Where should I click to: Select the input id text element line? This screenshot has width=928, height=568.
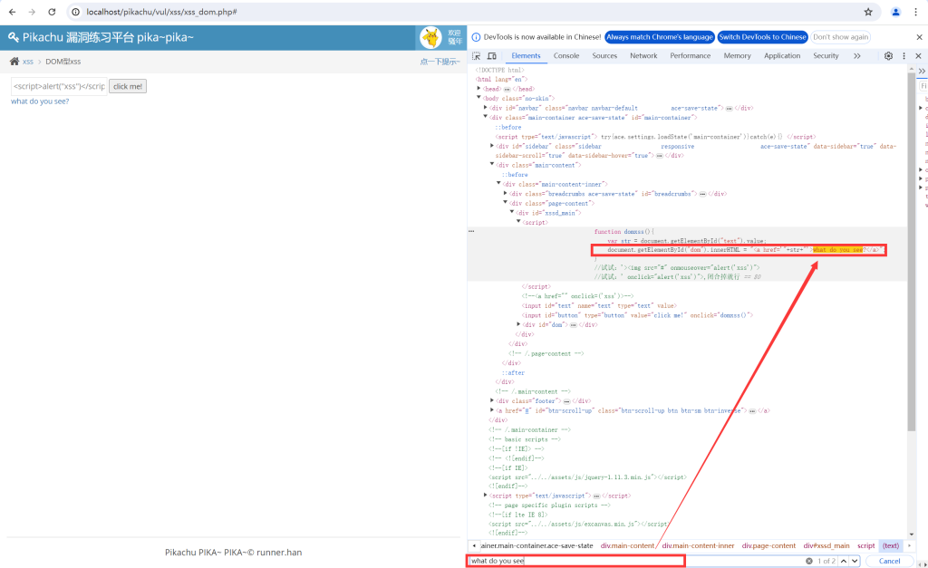tap(599, 305)
